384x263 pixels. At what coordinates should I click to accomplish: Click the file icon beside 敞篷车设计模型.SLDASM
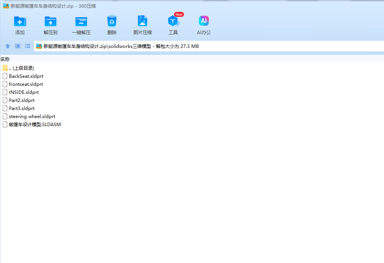[x=5, y=124]
